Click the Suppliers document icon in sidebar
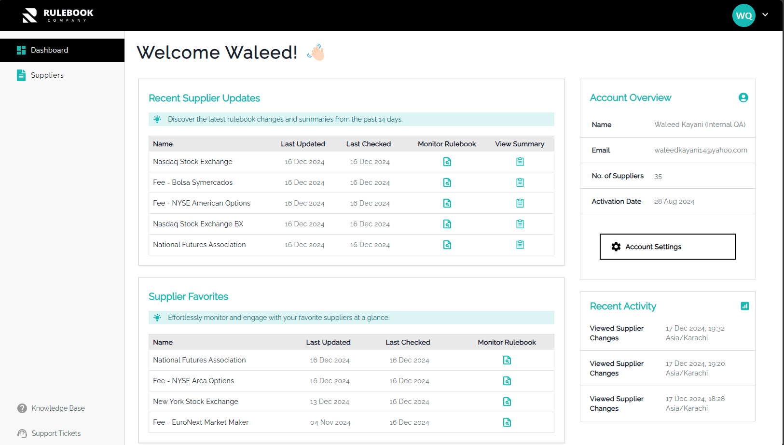The width and height of the screenshot is (784, 445). [x=21, y=75]
